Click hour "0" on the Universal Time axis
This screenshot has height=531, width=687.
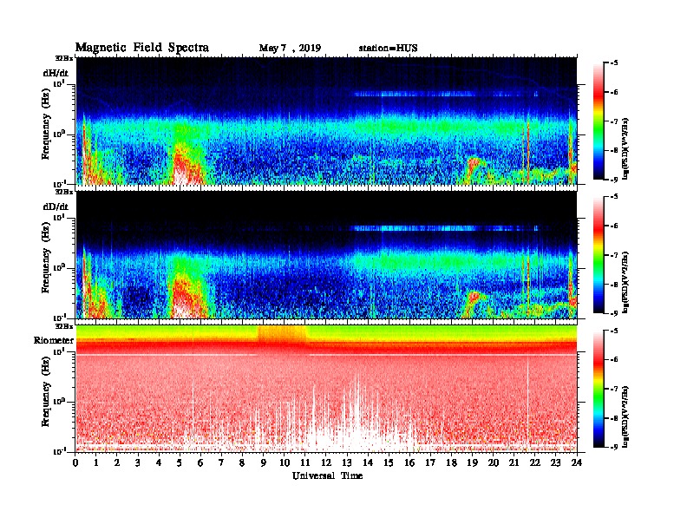click(x=75, y=462)
